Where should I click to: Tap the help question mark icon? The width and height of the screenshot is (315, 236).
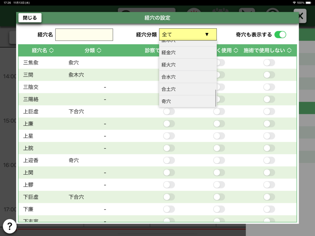10,226
